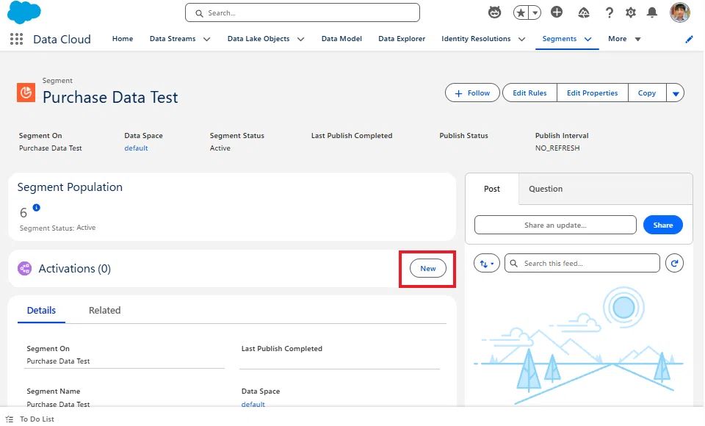Click New to create an activation

pyautogui.click(x=428, y=269)
